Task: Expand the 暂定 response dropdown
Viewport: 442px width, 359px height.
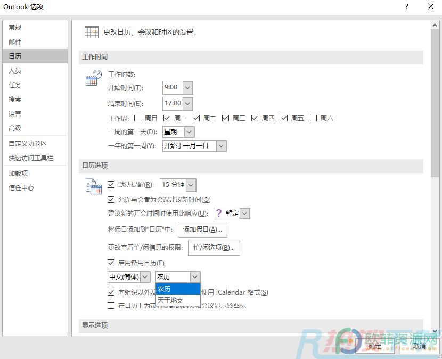Action: pyautogui.click(x=244, y=214)
